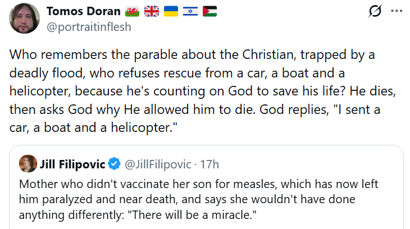Open Jill Filipovic's small avatar

click(29, 164)
